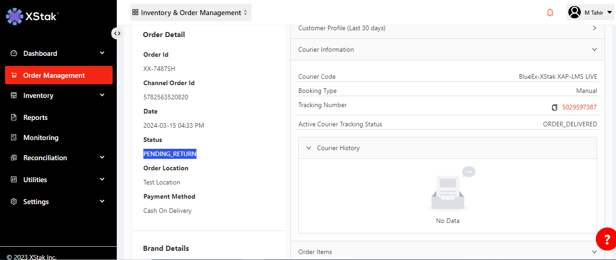Select Order Management in the sidebar
Viewport: 616px width, 260px height.
(54, 76)
